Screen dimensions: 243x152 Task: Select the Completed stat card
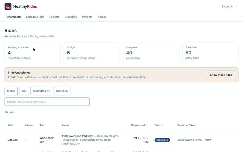click(151, 53)
